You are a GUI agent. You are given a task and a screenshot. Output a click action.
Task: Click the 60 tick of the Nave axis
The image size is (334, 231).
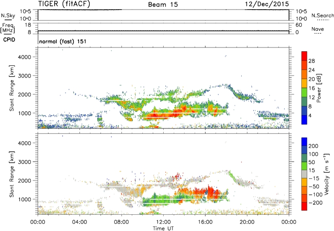pyautogui.click(x=299, y=25)
